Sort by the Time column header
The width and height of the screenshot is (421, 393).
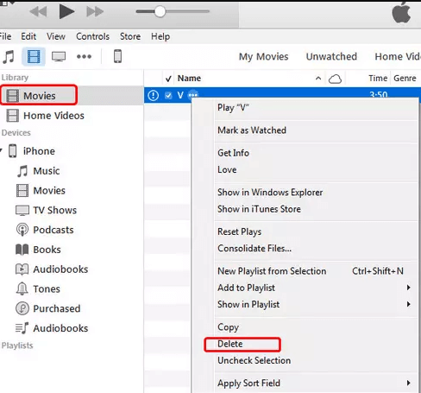tap(378, 78)
